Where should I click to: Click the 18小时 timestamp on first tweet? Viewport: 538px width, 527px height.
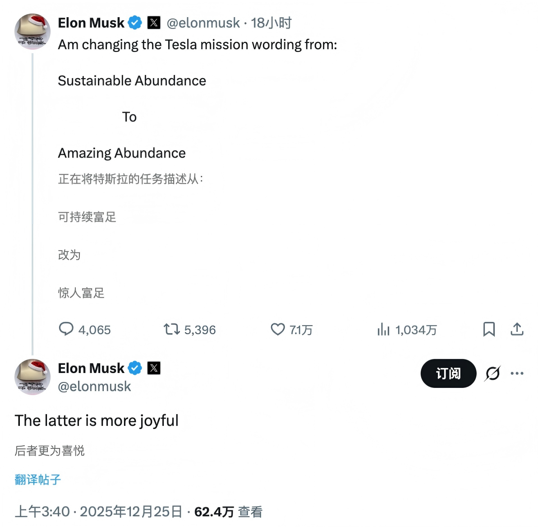[x=271, y=23]
